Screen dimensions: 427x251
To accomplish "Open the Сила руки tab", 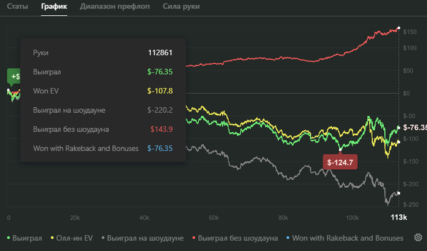I will click(181, 6).
